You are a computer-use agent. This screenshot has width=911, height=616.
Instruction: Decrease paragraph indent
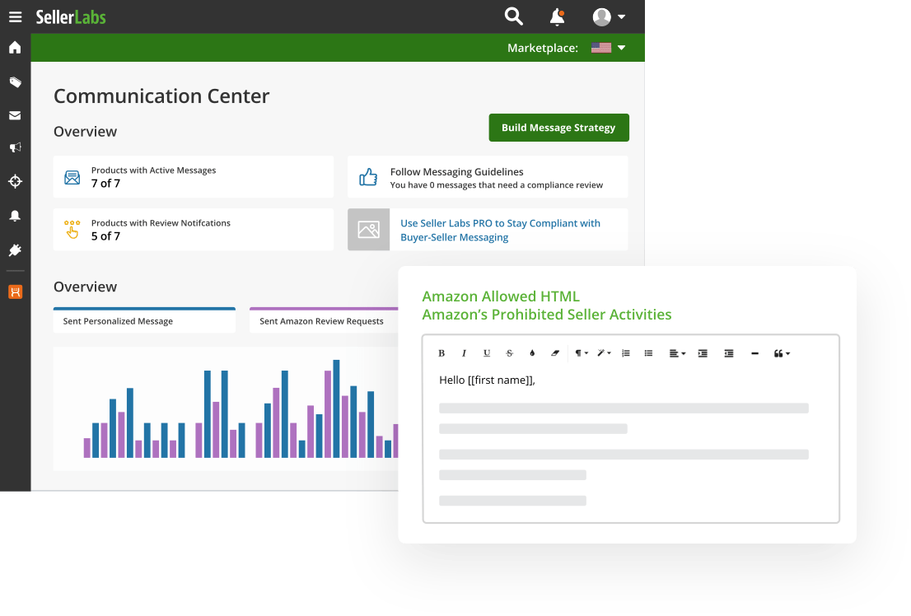click(729, 353)
